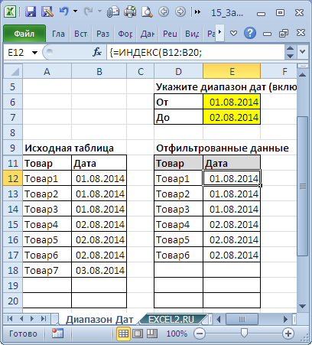
Task: Click the email attachment icon in toolbar
Action: (x=113, y=11)
